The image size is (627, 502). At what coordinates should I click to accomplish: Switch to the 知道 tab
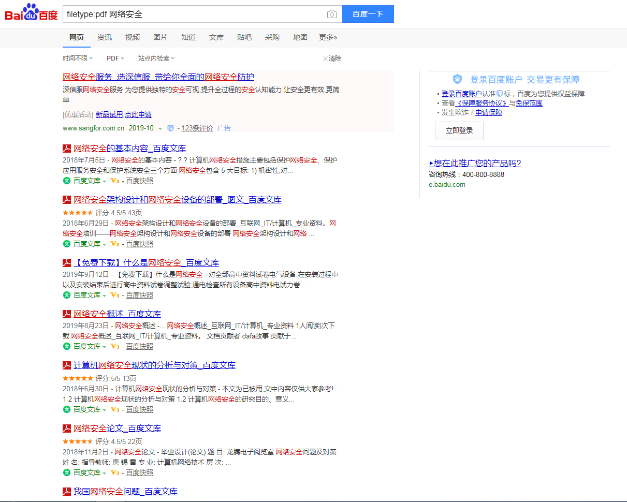[x=188, y=37]
